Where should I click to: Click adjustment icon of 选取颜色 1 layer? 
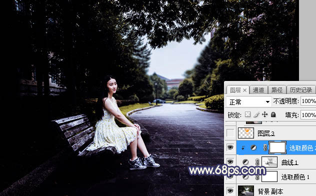click(245, 177)
